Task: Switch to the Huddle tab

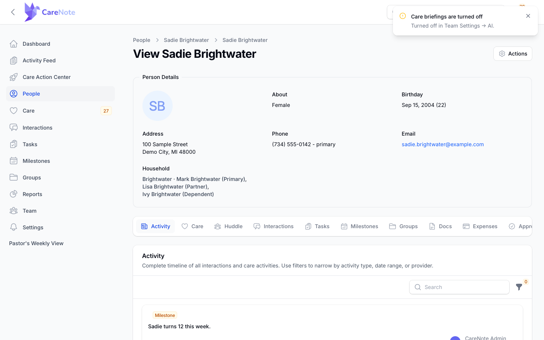Action: pyautogui.click(x=229, y=226)
